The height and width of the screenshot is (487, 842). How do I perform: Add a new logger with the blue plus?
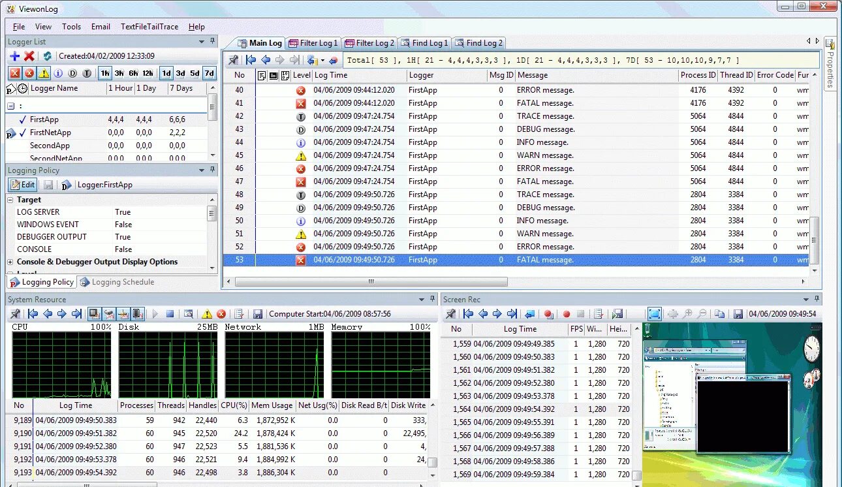point(14,56)
